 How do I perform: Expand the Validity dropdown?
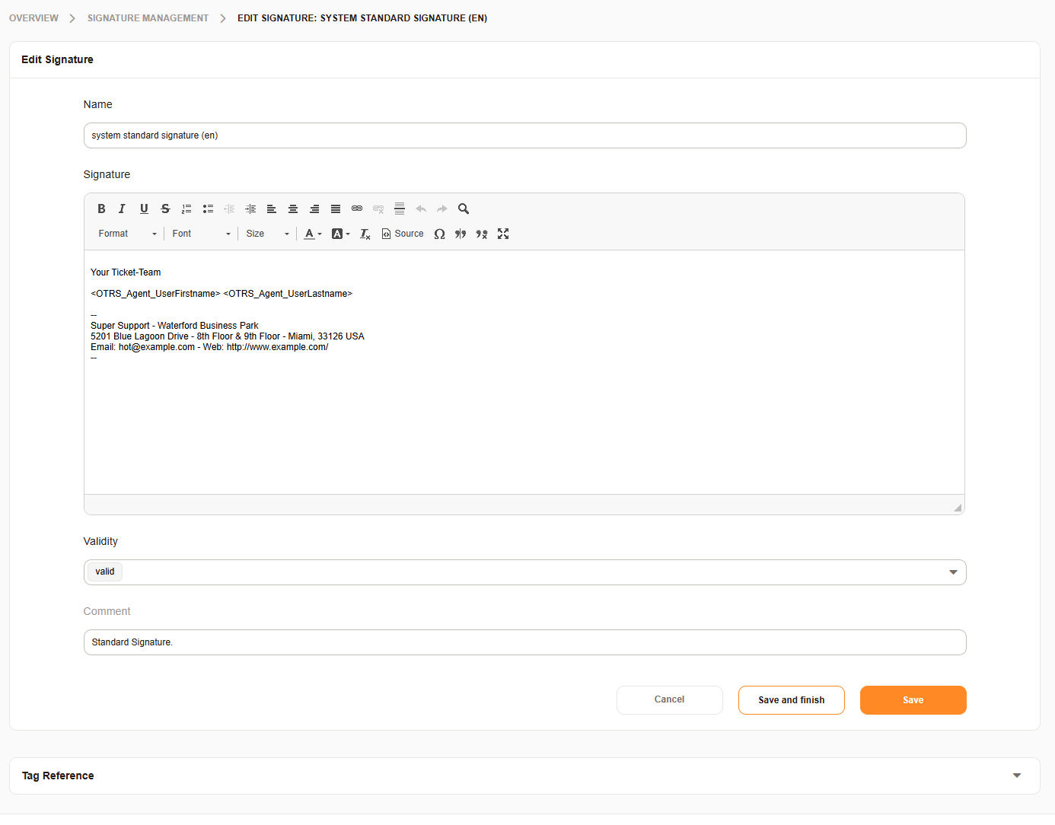point(953,572)
